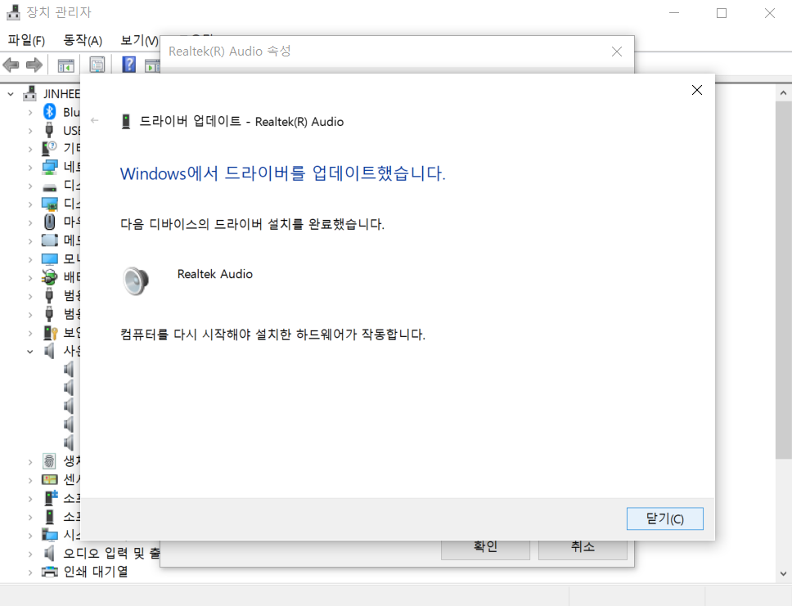Image resolution: width=792 pixels, height=606 pixels.
Task: Click the scroll up arrow in Device Manager
Action: click(783, 93)
